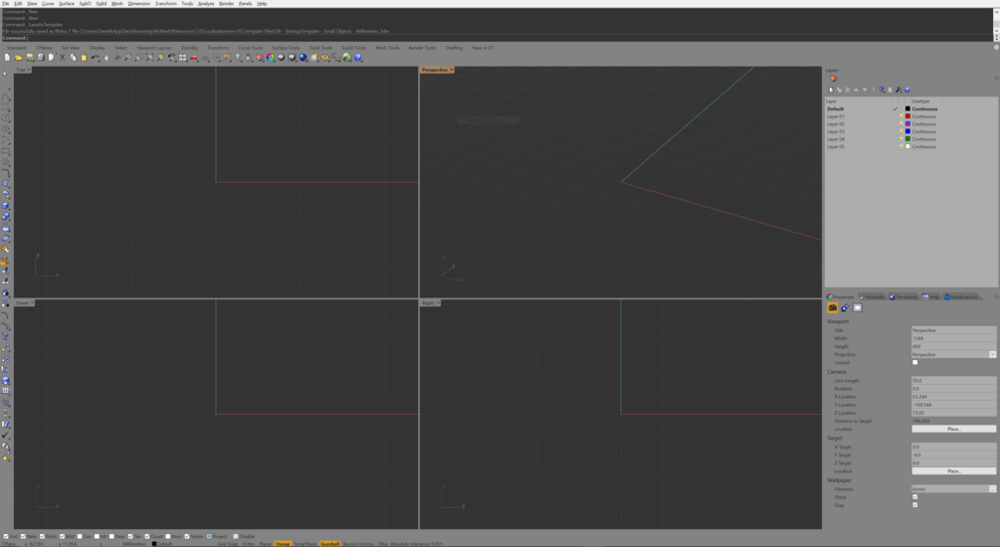Viewport: 1000px width, 547px height.
Task: Click the Paste clipboard icon
Action: tap(84, 58)
